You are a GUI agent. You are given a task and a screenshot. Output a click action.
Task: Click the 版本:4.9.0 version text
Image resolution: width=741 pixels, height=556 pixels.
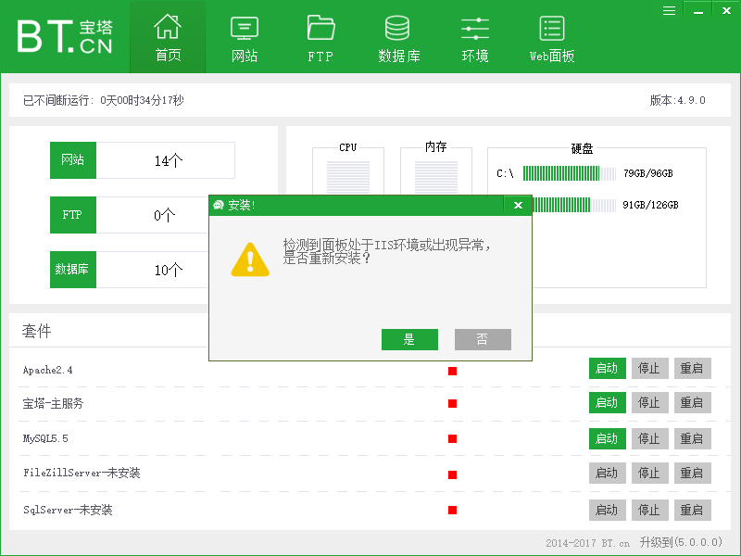tap(678, 100)
